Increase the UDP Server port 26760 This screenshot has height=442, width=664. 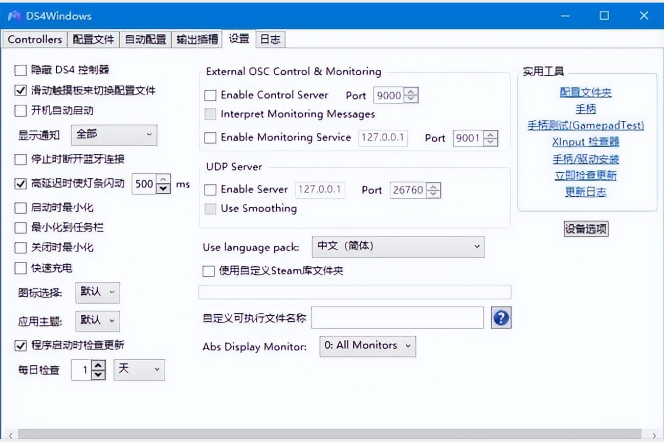[x=434, y=186]
